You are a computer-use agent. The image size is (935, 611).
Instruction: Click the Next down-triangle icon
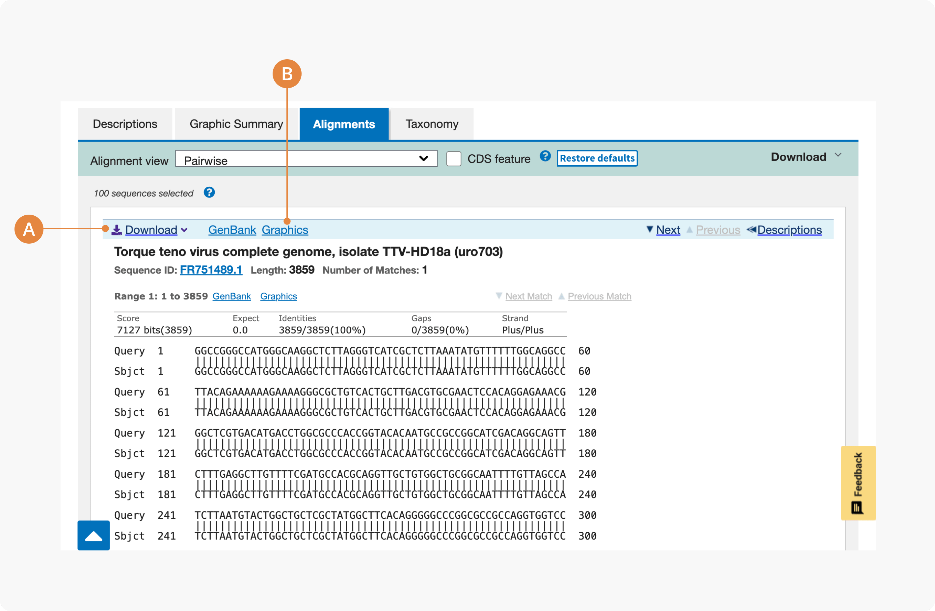pos(650,229)
